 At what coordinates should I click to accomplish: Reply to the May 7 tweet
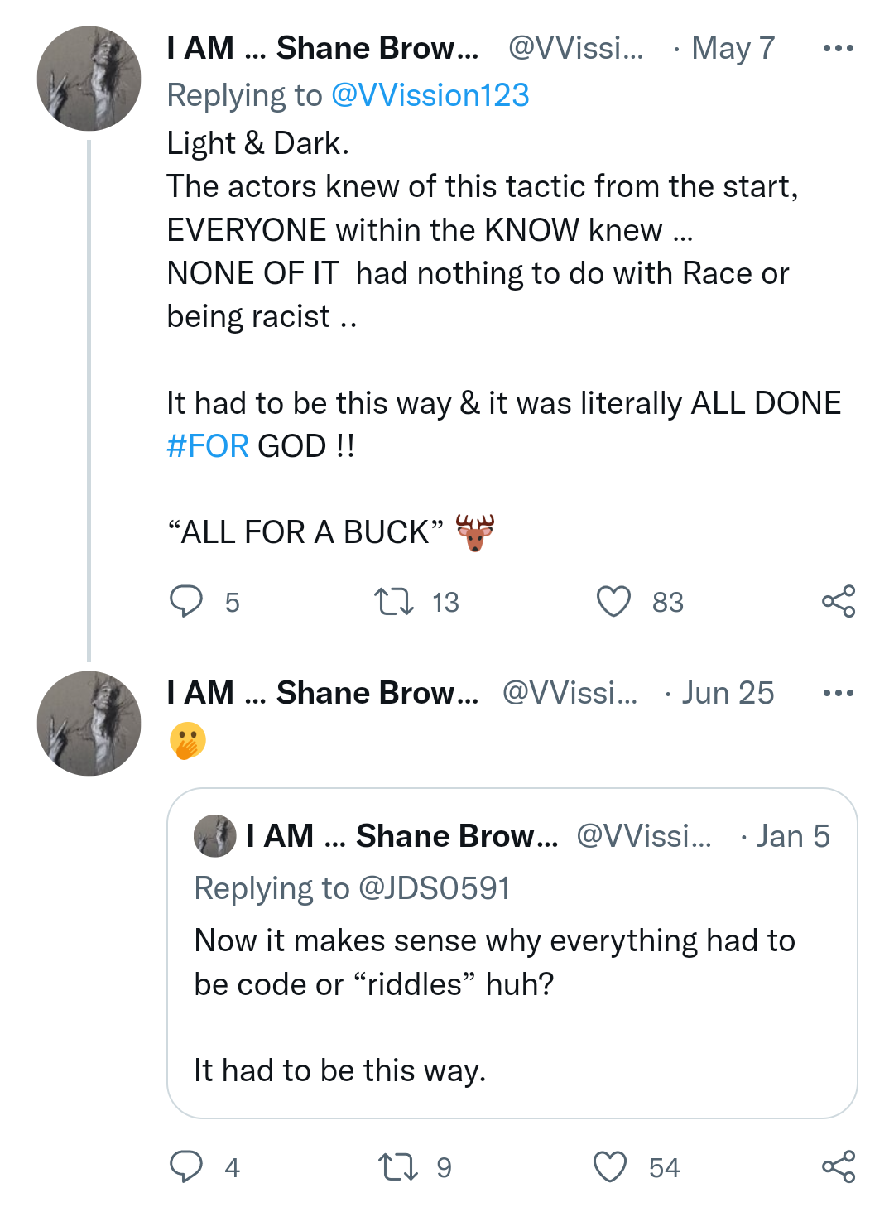186,602
